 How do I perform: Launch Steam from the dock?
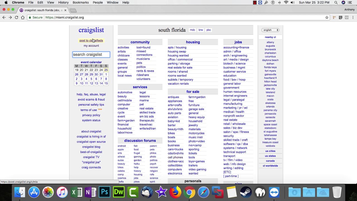(246, 192)
